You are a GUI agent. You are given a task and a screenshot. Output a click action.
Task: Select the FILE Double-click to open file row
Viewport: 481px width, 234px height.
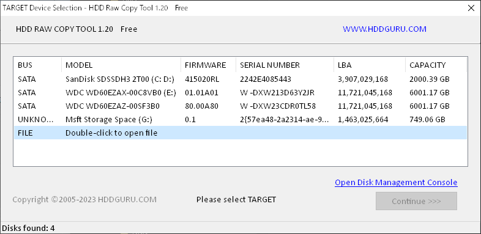[x=240, y=133]
